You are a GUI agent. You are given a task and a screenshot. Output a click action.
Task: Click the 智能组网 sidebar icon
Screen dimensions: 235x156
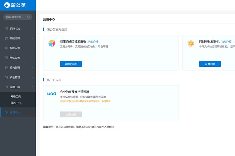click(7, 39)
